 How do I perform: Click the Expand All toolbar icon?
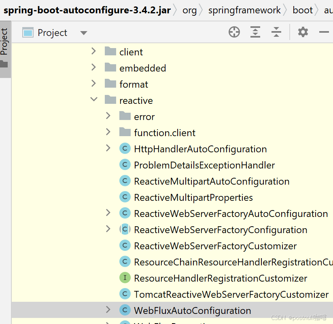click(x=255, y=32)
